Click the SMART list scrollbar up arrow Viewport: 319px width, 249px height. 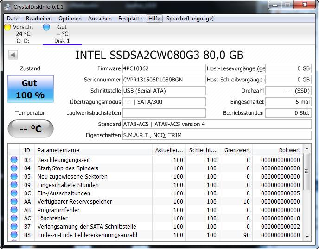click(307, 149)
